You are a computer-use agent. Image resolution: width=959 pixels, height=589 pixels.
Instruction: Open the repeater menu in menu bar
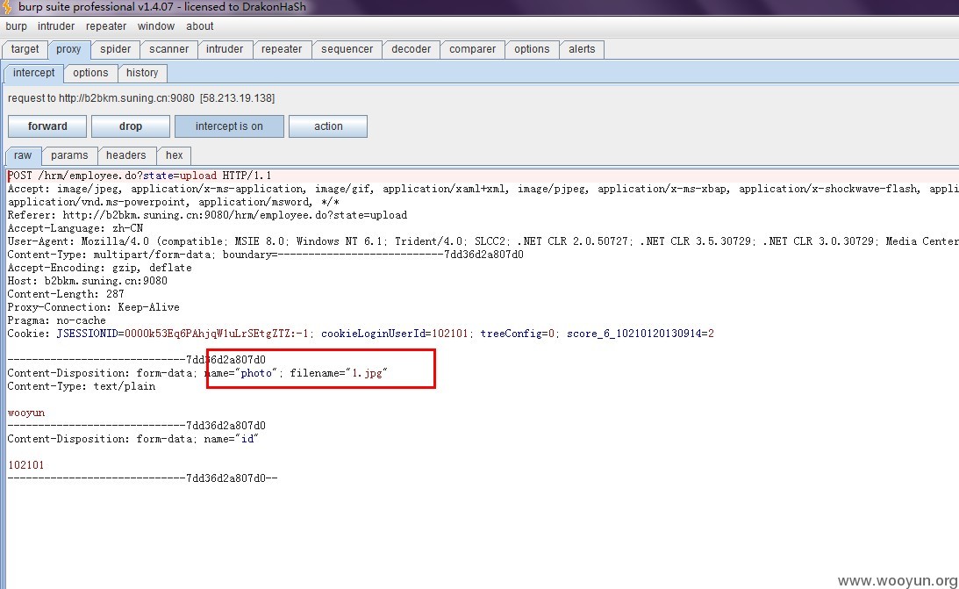[106, 26]
